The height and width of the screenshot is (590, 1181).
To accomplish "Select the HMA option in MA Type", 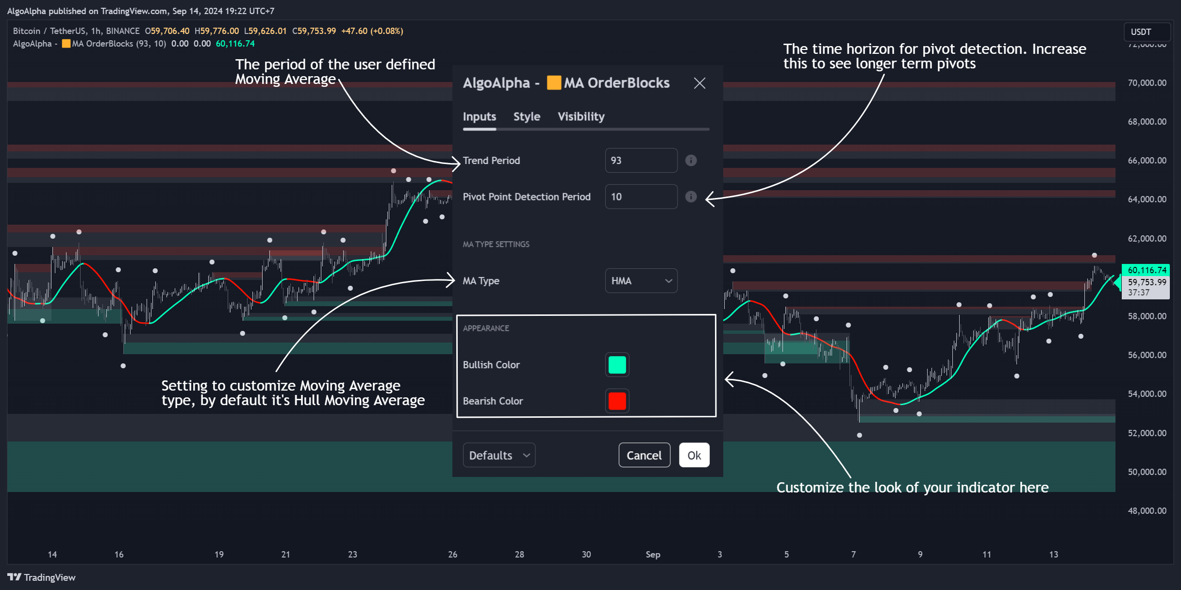I will coord(641,281).
